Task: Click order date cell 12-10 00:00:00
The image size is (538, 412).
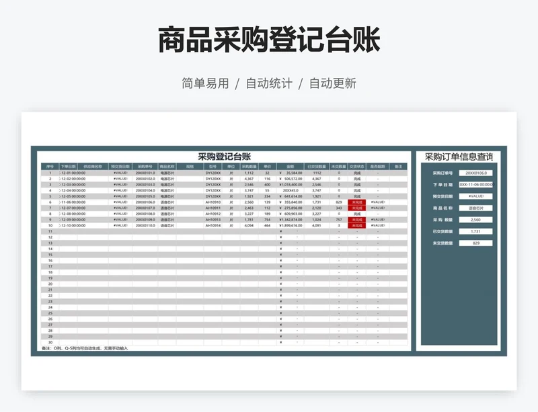Action: (73, 226)
